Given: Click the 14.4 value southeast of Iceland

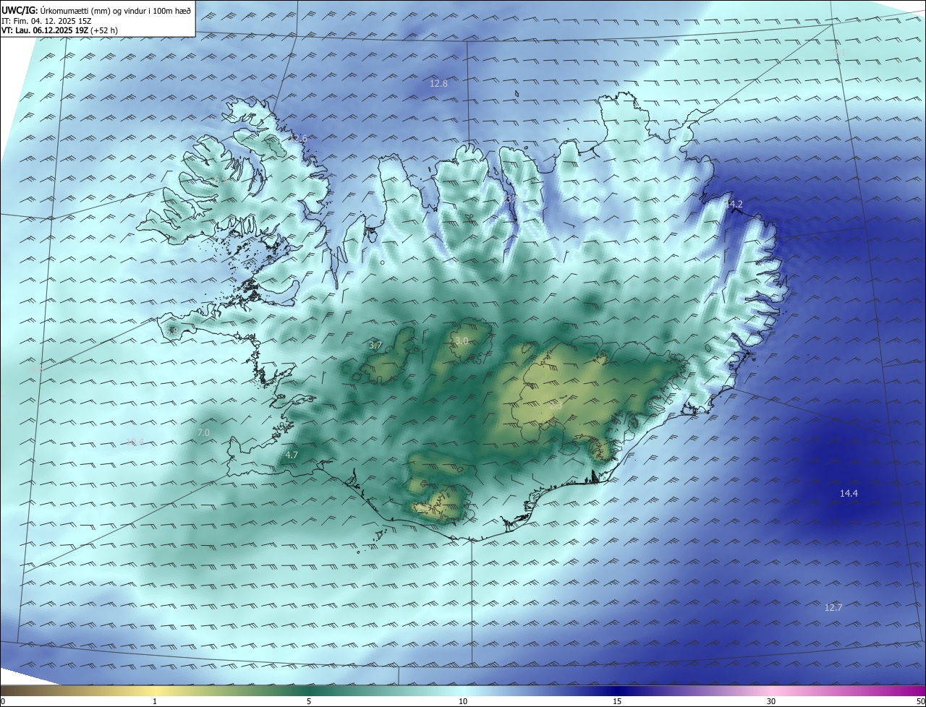Looking at the screenshot, I should click(849, 494).
